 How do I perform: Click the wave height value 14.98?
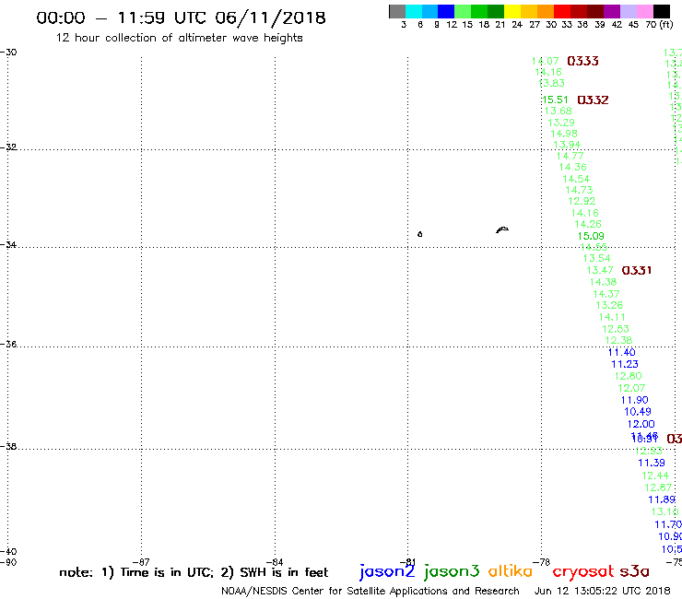tap(564, 134)
